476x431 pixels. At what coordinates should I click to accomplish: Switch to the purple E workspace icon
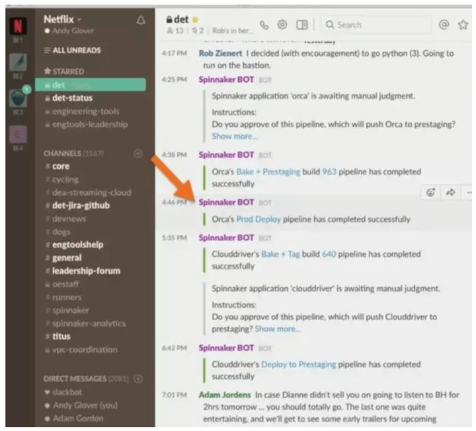(18, 134)
